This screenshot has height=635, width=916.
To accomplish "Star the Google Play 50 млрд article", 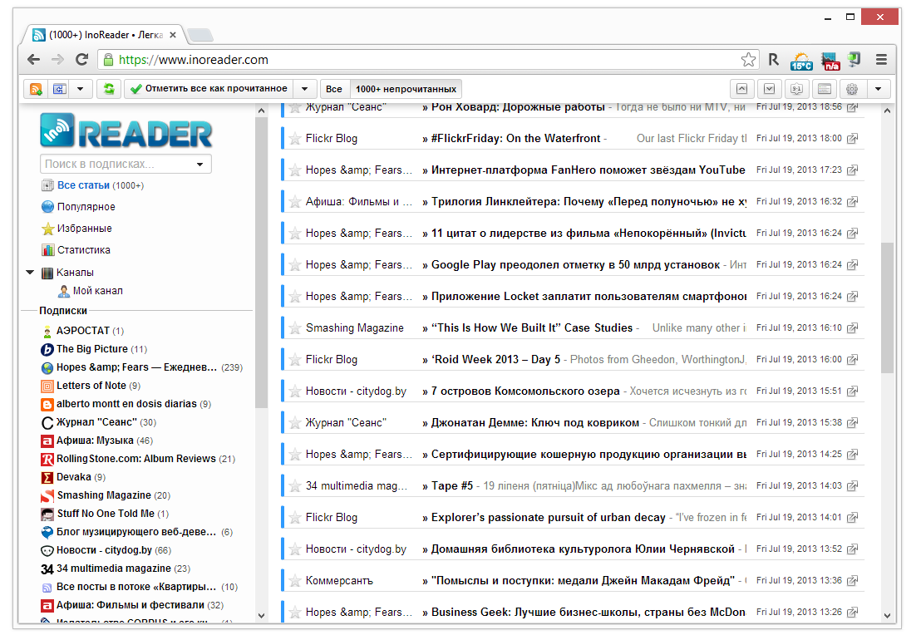I will point(295,265).
